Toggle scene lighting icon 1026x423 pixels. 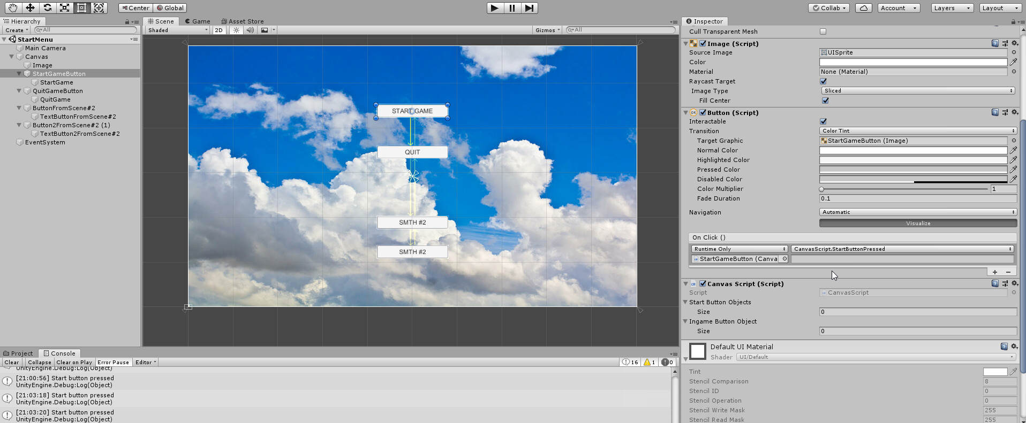tap(236, 30)
